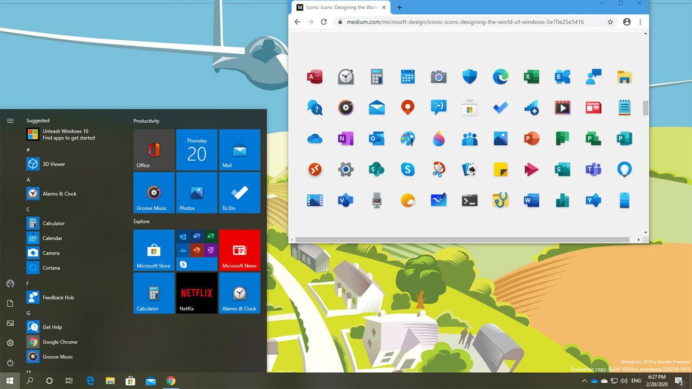Open Task View on the taskbar
This screenshot has height=389, width=692.
69,381
